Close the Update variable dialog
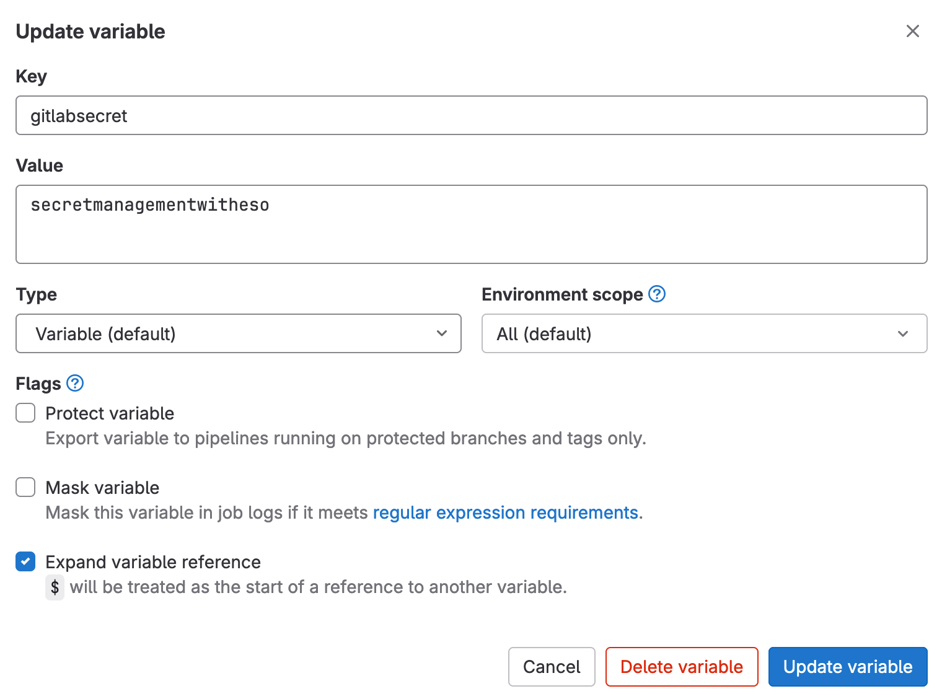The image size is (942, 699). coord(912,31)
